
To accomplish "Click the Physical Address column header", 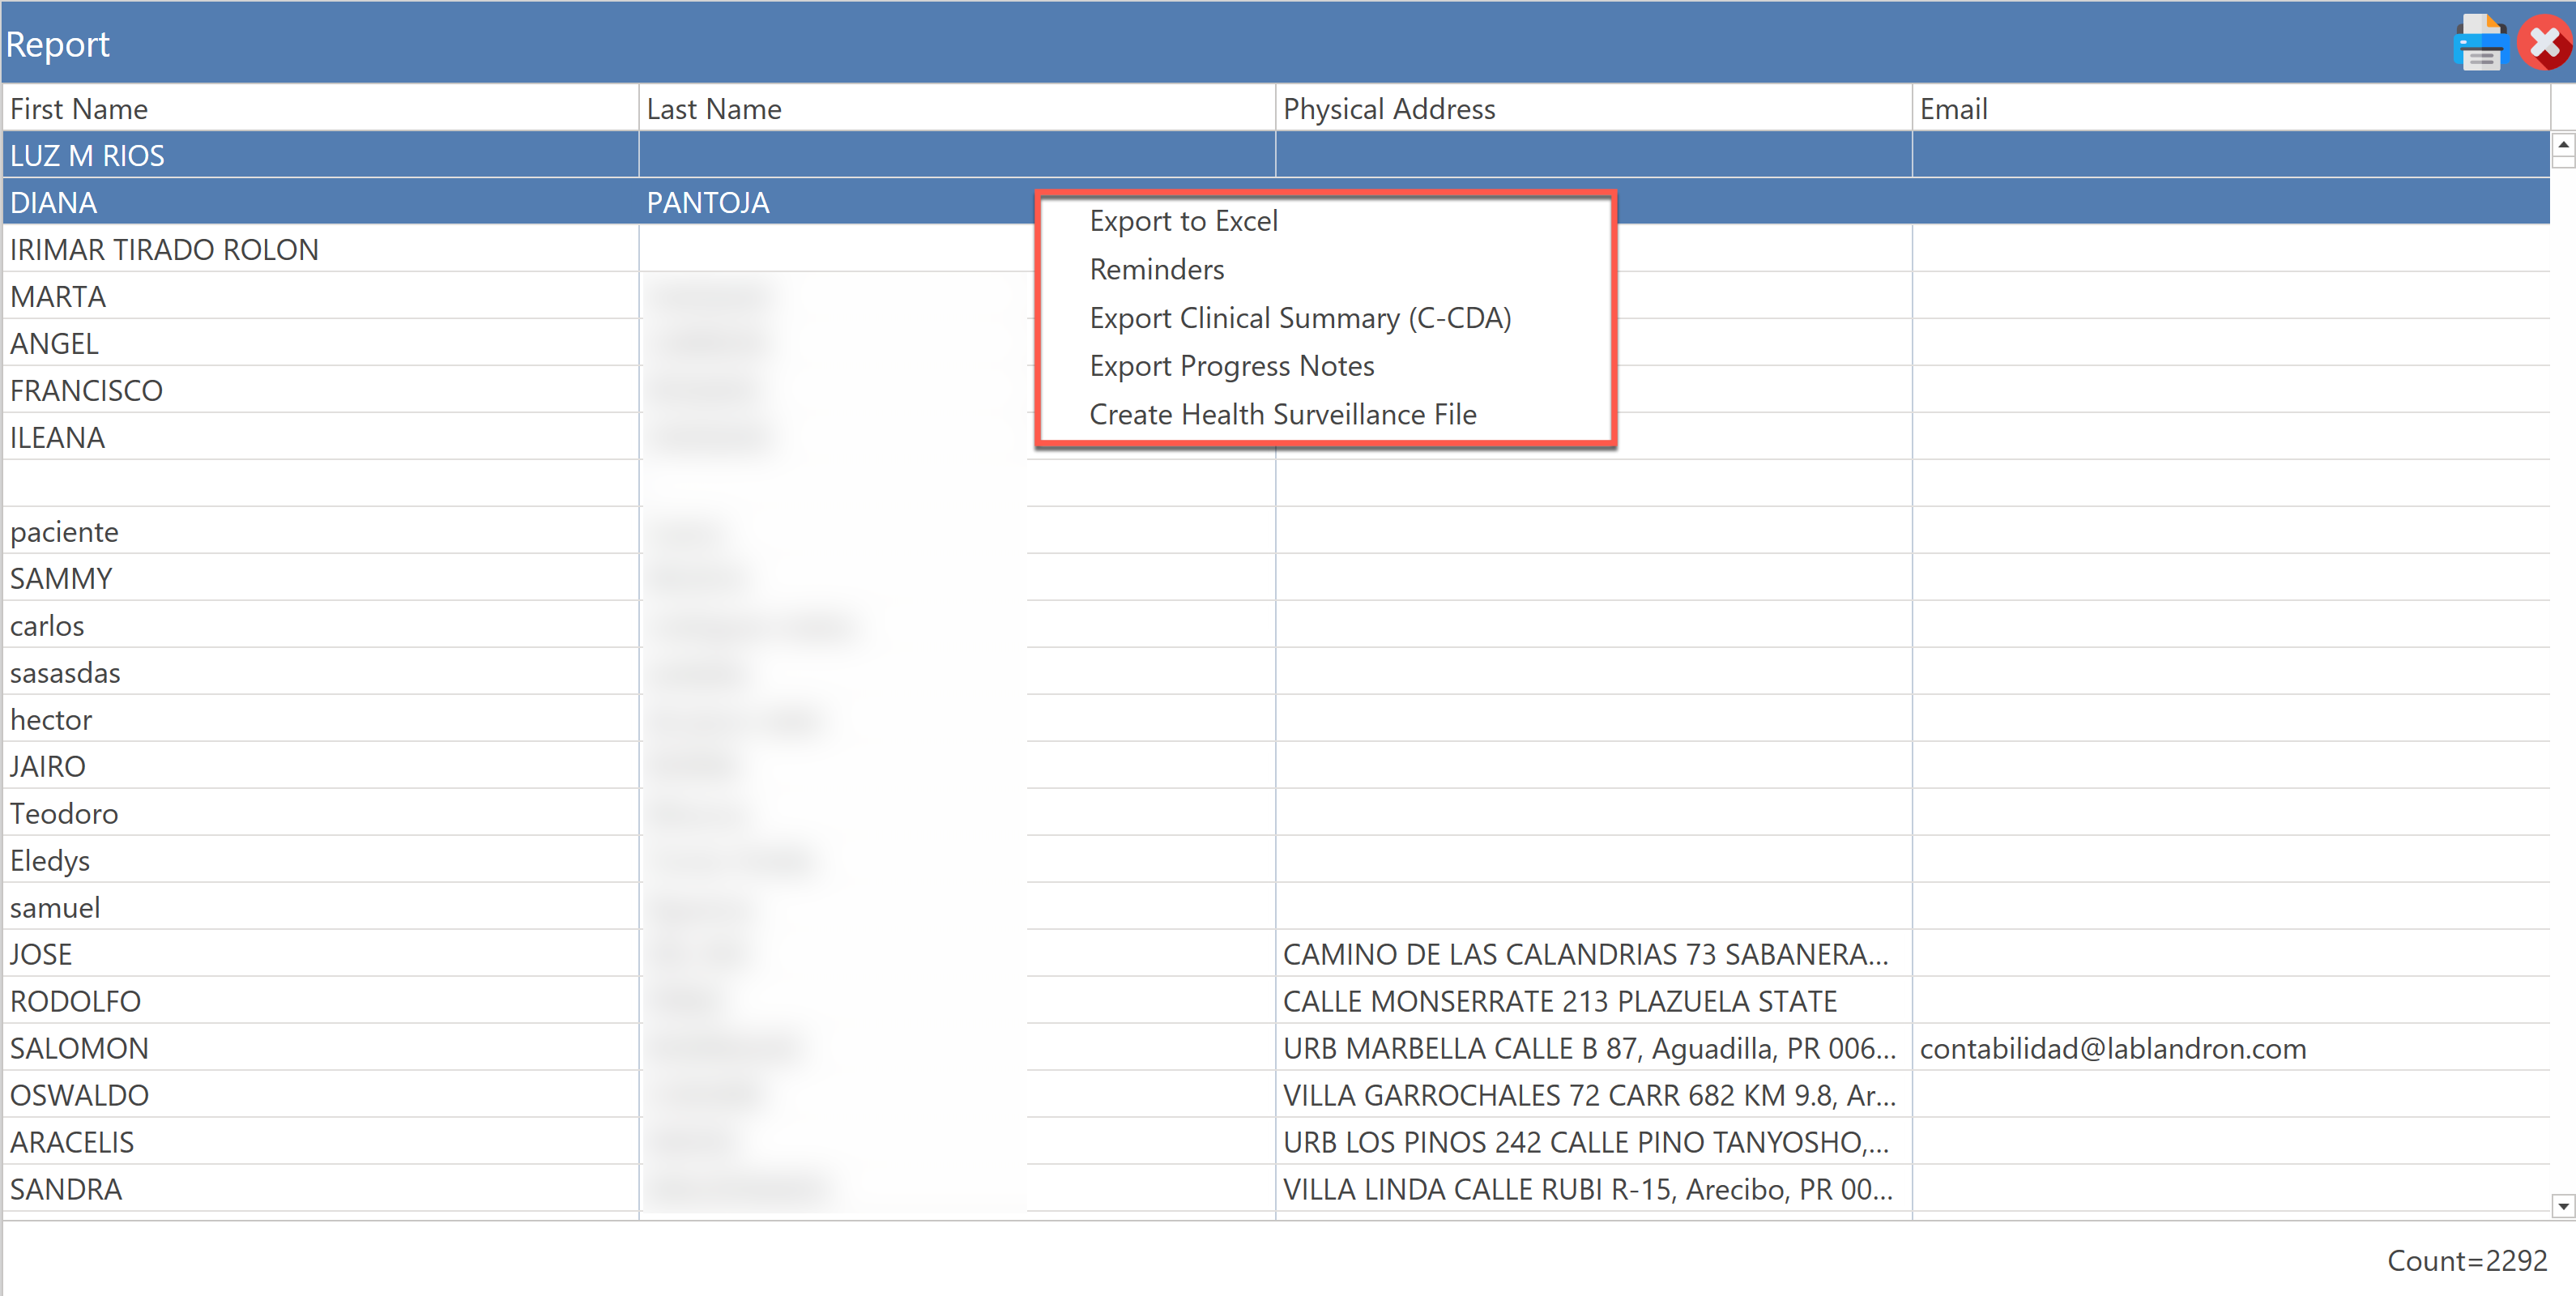I will (x=1388, y=109).
